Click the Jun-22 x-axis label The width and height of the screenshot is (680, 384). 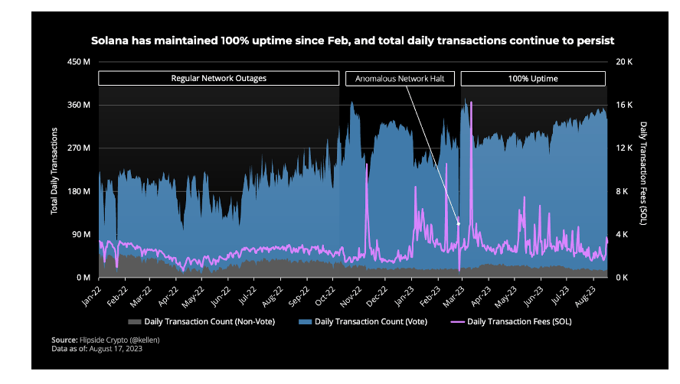point(220,296)
